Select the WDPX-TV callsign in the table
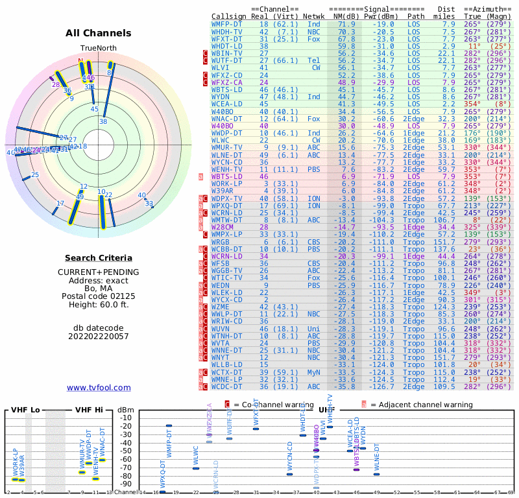 (227, 198)
